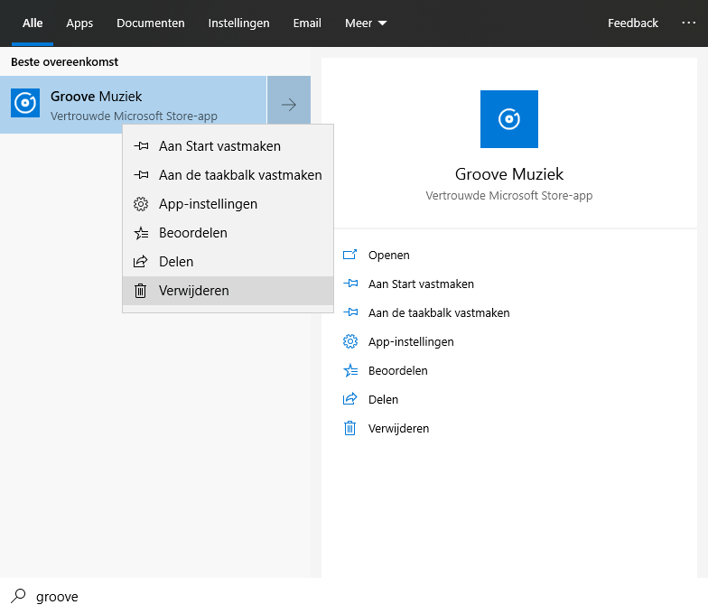The width and height of the screenshot is (708, 614).
Task: Select Aan de taakbalk vastmaken in context menu
Action: (240, 175)
